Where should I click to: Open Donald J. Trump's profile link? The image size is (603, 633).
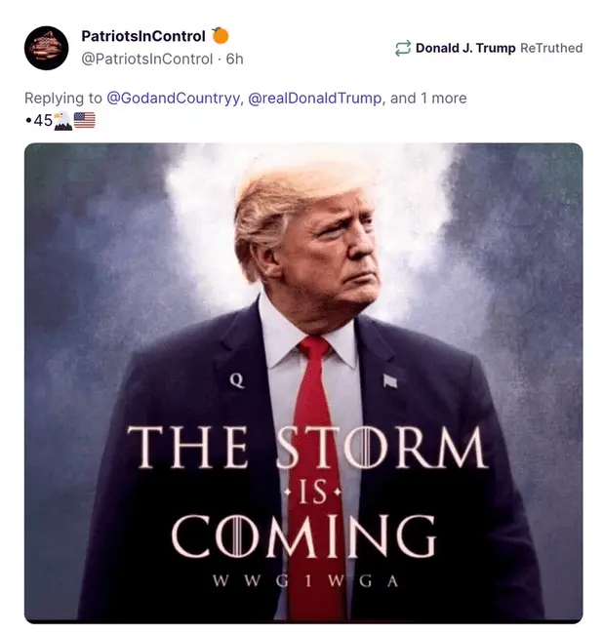(465, 48)
